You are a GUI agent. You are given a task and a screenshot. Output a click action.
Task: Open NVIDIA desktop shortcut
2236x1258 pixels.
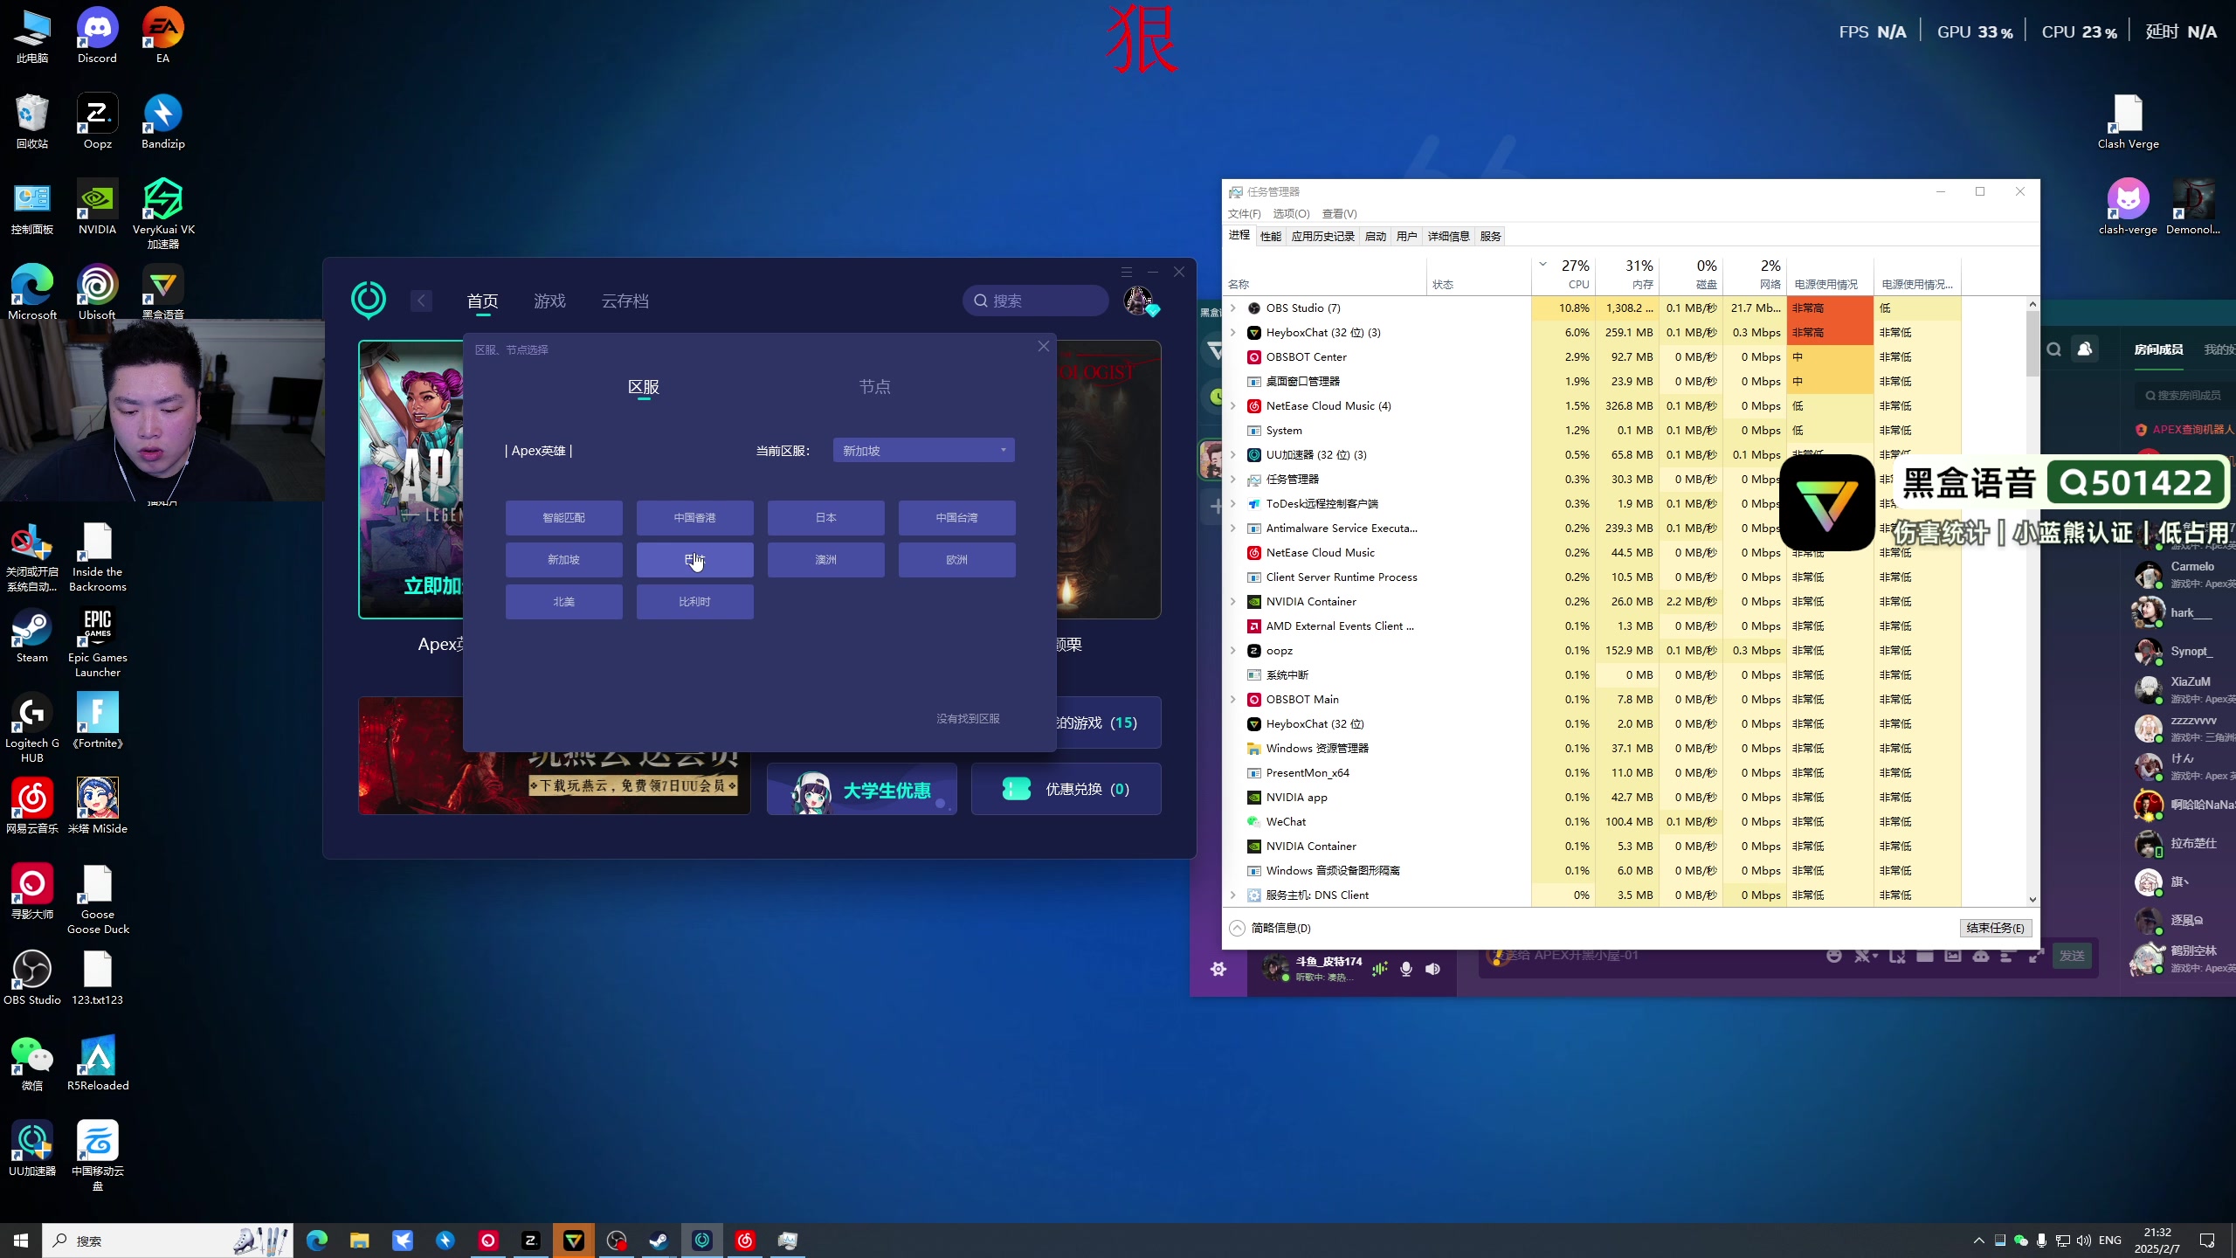[x=97, y=206]
